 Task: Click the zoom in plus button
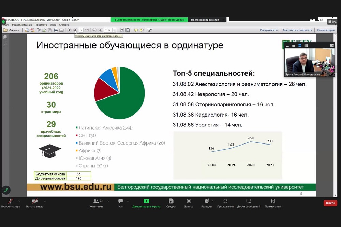pyautogui.click(x=100, y=30)
